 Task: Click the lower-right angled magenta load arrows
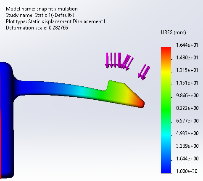coord(144,72)
